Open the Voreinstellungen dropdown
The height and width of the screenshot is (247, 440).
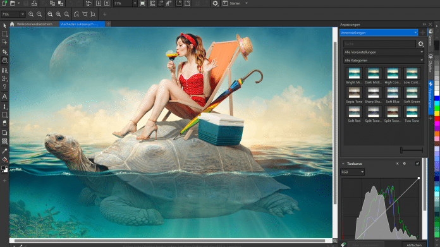(379, 33)
